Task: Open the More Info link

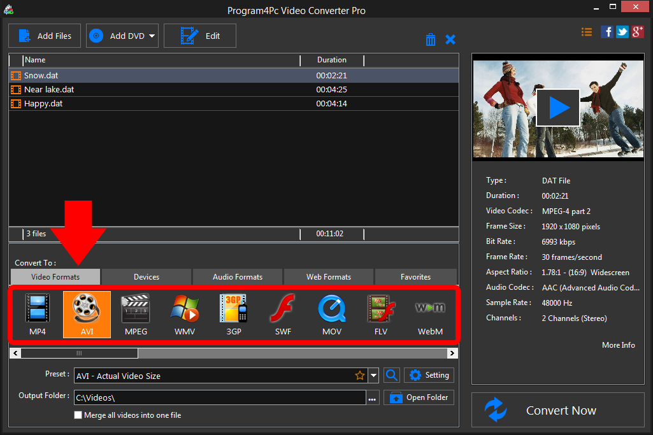Action: [x=618, y=345]
